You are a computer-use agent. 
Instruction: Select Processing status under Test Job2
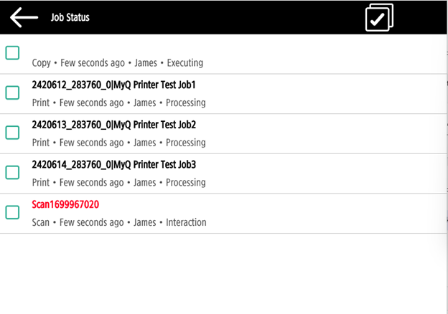point(185,143)
